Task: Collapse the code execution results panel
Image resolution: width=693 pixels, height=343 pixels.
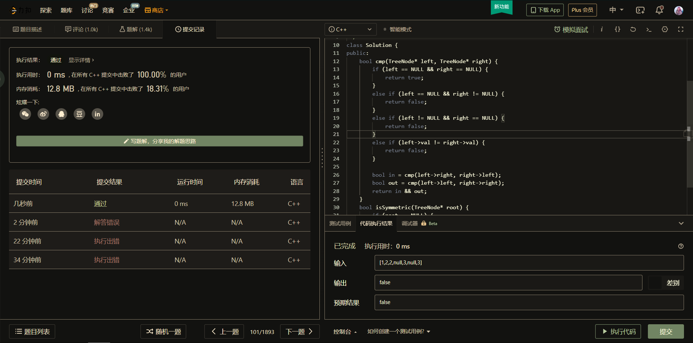Action: [x=681, y=223]
